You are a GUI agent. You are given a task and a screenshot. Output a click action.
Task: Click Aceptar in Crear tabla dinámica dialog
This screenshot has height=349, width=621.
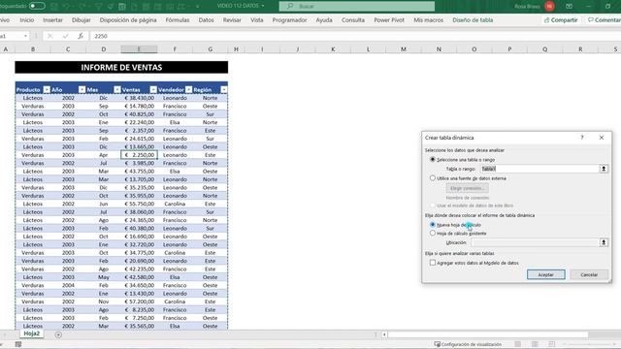(545, 274)
